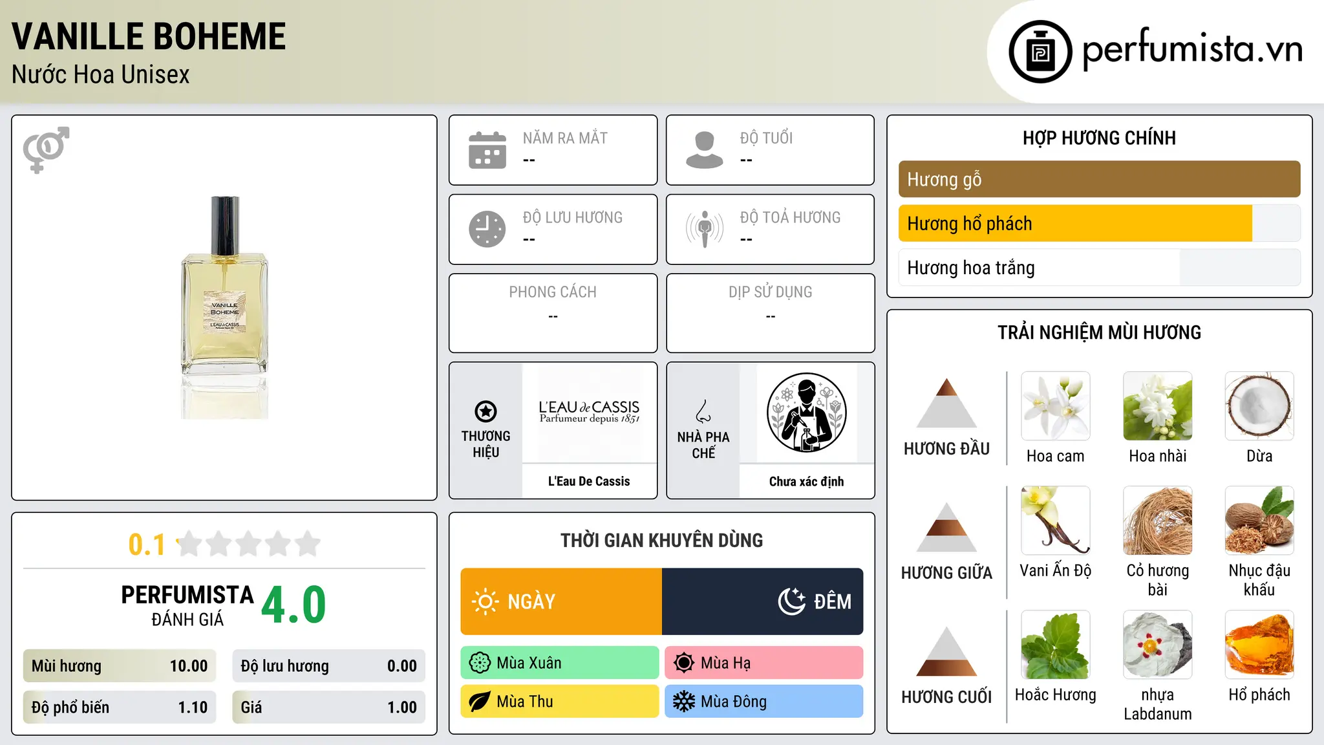This screenshot has height=745, width=1324.
Task: Select the Hổ phách amber note image
Action: click(1259, 645)
